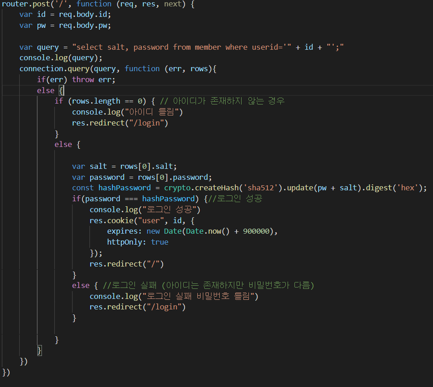Click 'res.cookie' in the cookie call
The width and height of the screenshot is (433, 387).
(x=112, y=220)
